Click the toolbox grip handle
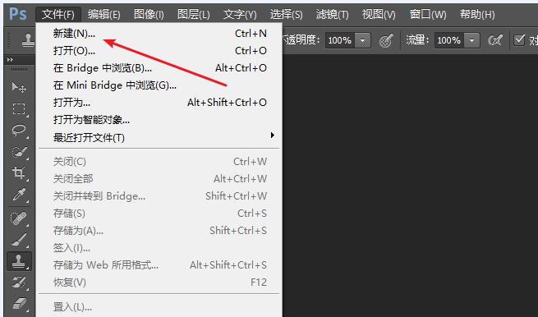 point(19,69)
